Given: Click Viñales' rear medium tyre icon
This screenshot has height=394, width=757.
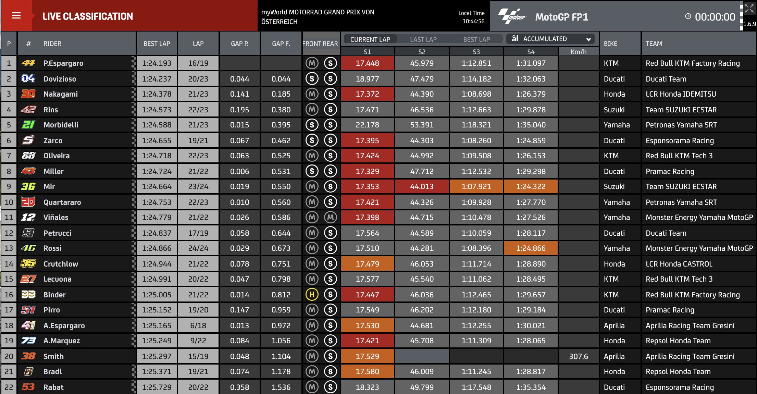Looking at the screenshot, I should click(330, 217).
